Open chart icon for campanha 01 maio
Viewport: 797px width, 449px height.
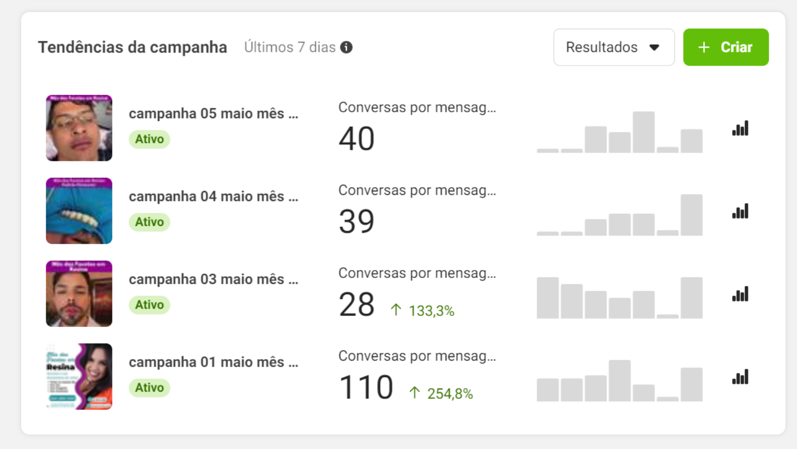click(x=740, y=378)
